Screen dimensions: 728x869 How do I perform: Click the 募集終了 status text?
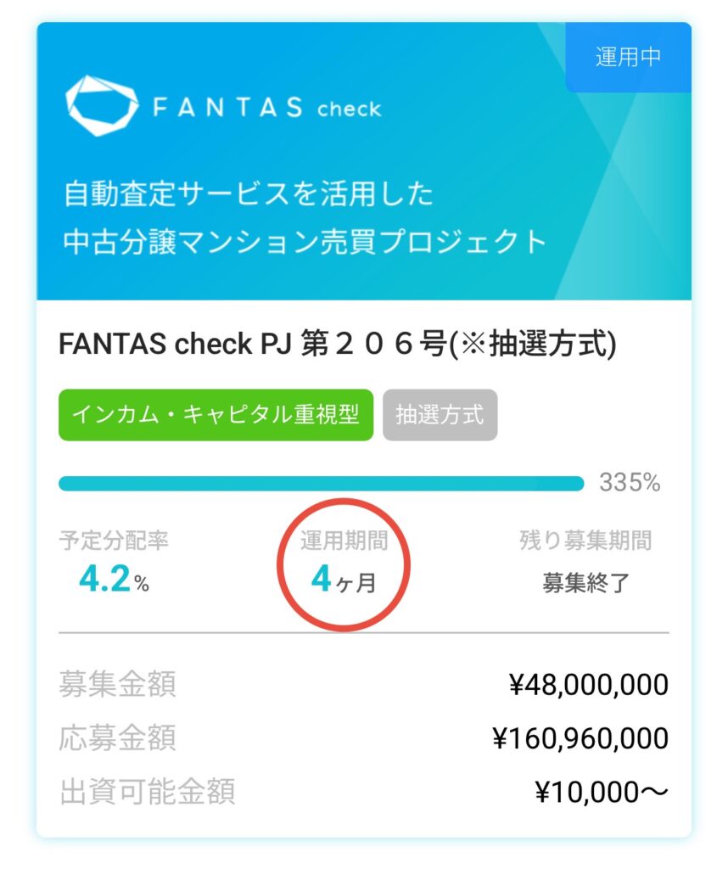coord(585,583)
